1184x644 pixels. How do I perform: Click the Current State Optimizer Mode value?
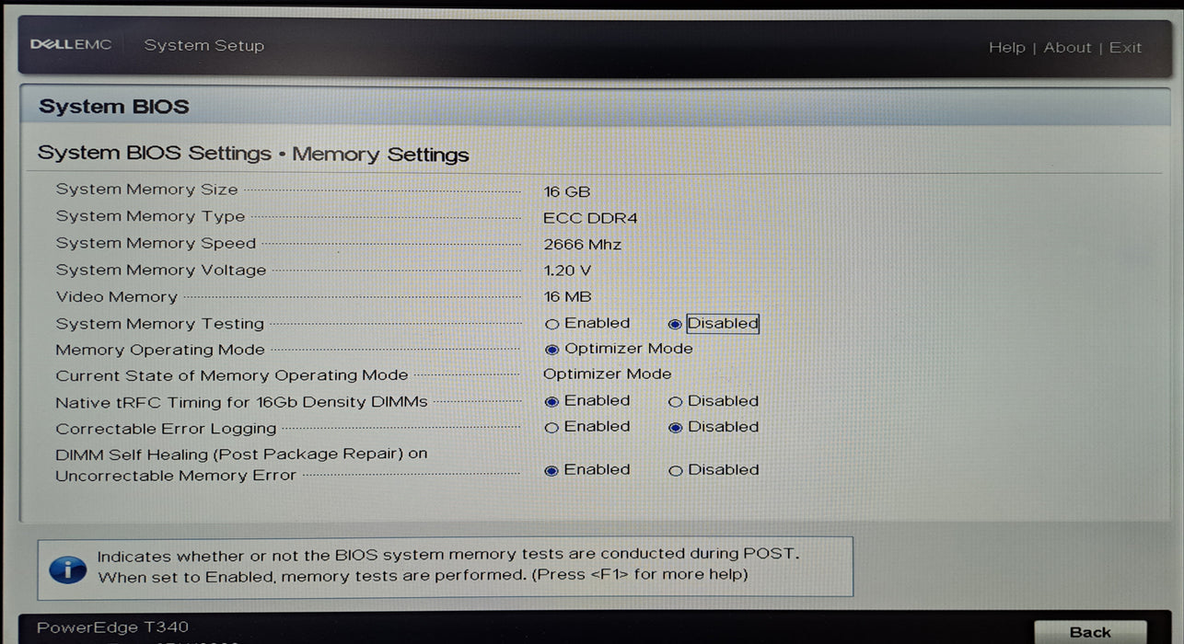pos(608,374)
